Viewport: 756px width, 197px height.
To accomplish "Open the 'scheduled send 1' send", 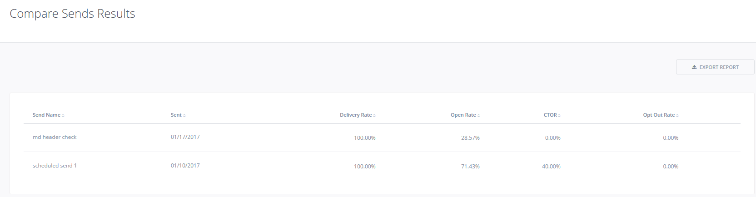I will (55, 166).
